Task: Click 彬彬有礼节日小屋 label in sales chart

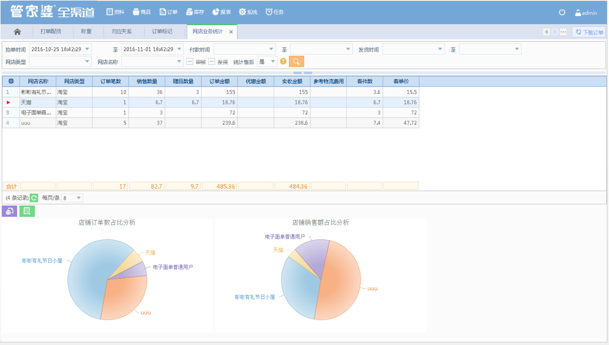Action: [255, 297]
